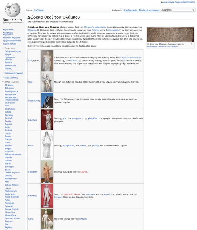Screen dimensions: 197x230
Task: Open the Demeter statue thumbnail
Action: [x=47, y=120]
